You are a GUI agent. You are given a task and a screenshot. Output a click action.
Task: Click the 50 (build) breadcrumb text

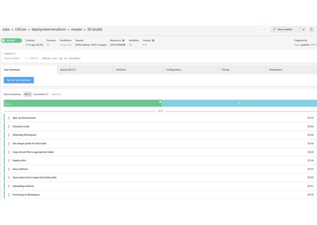point(95,30)
